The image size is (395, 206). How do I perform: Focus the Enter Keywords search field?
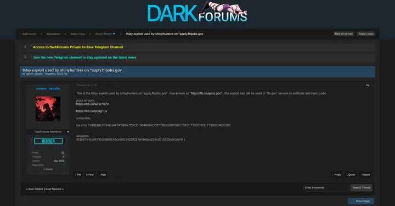(x=326, y=187)
